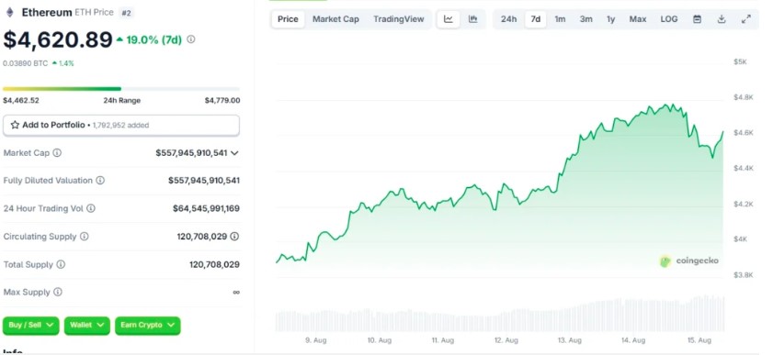Image resolution: width=773 pixels, height=355 pixels.
Task: Click info icon next to 7d percentage
Action: click(191, 39)
